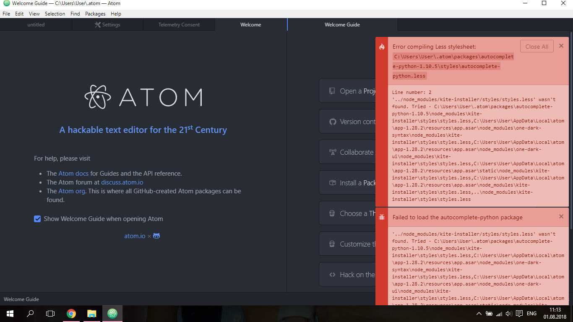Click Welcome Guide in the status bar
The width and height of the screenshot is (573, 322).
click(x=21, y=299)
